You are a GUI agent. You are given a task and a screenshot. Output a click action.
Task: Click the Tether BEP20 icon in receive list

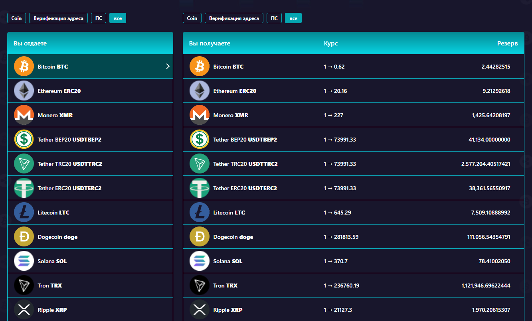pos(199,140)
